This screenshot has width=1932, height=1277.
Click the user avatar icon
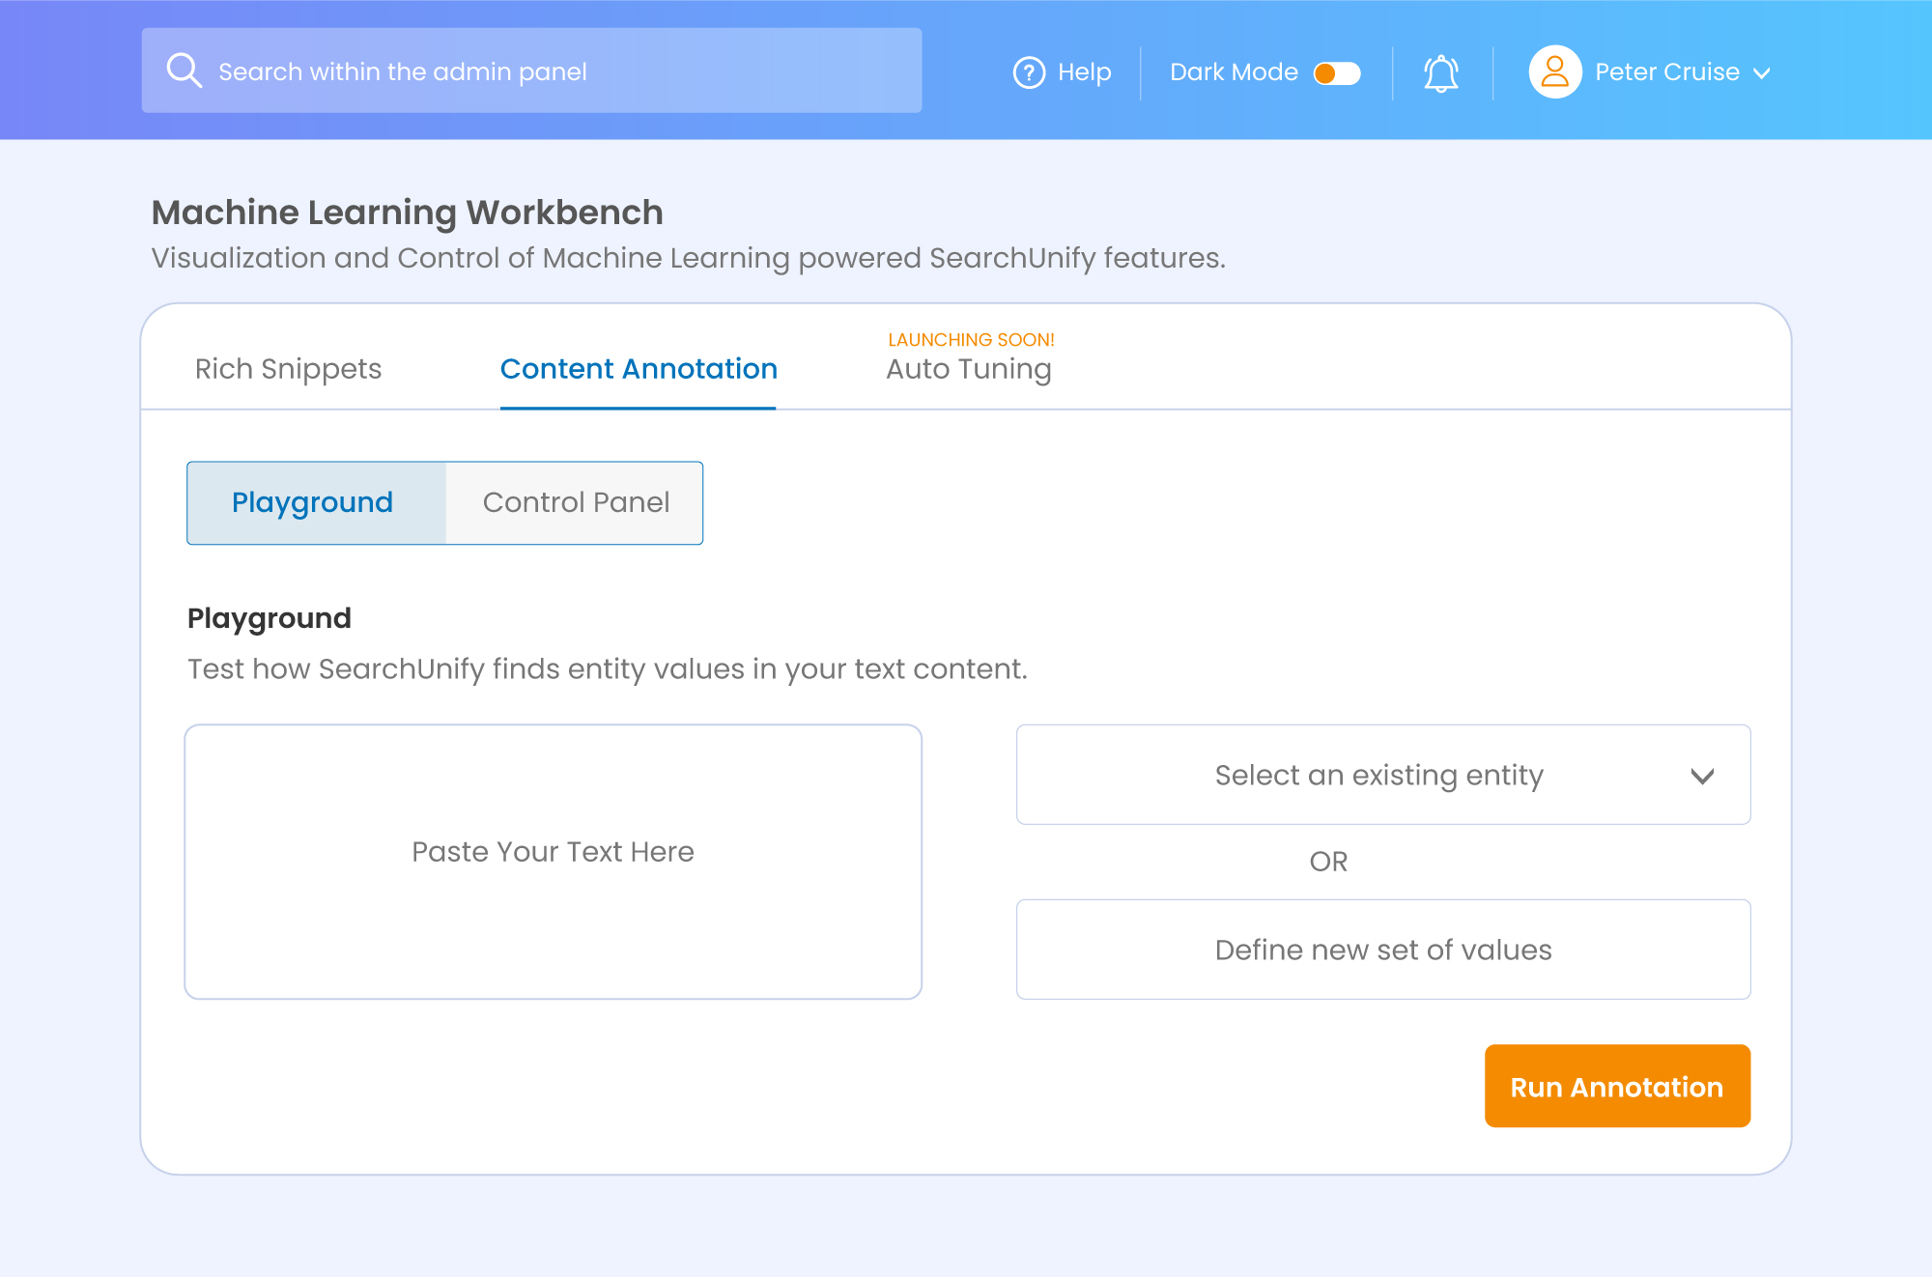pos(1554,72)
